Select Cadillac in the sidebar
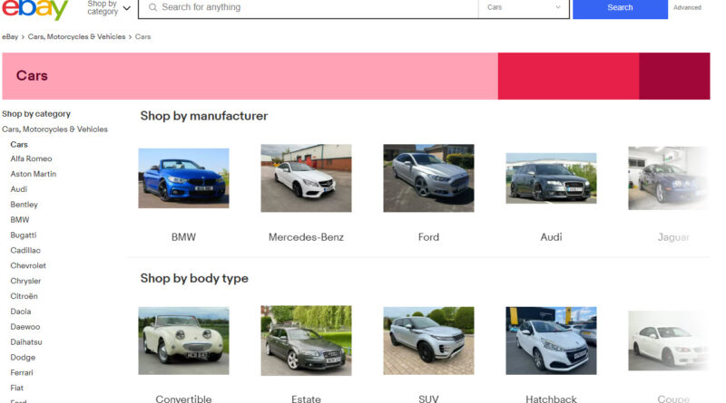This screenshot has height=403, width=726. pos(25,250)
